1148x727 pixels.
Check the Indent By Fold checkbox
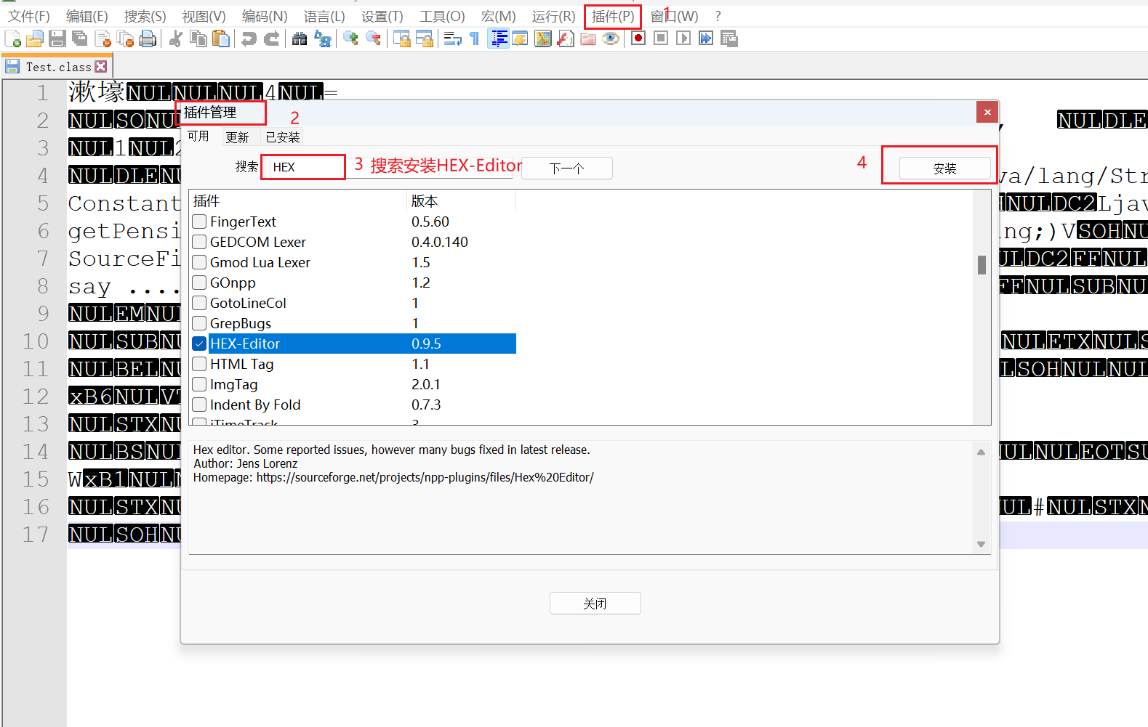(199, 405)
